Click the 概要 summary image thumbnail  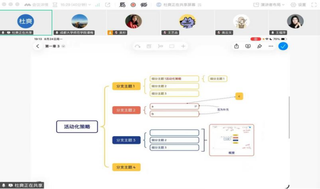(231, 140)
